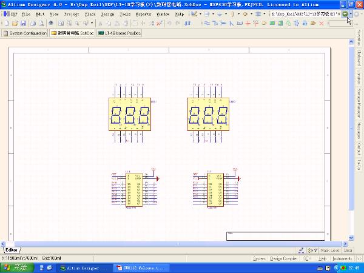Click the new blank document icon
This screenshot has width=364, height=273.
[5, 23]
